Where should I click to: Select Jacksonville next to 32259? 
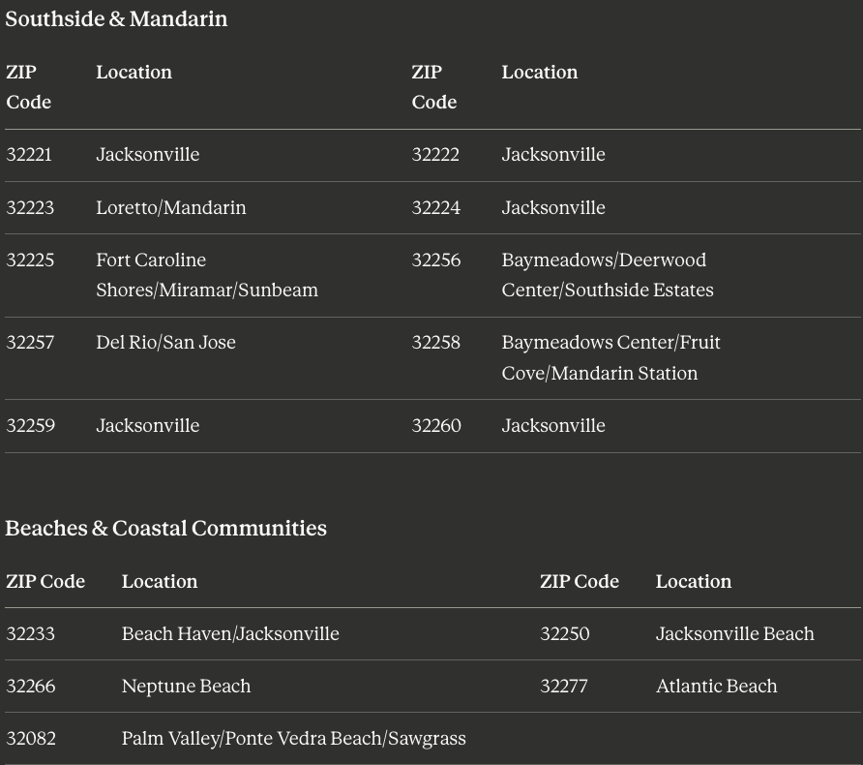[147, 426]
